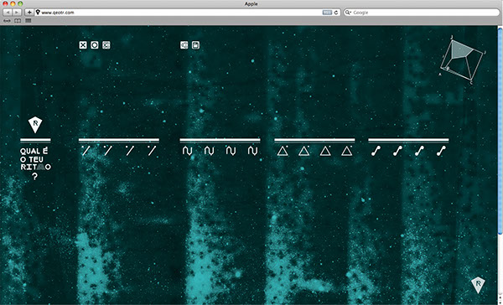Select the first triangle rhythm symbol
Screen dimensions: 503x305
pos(283,151)
